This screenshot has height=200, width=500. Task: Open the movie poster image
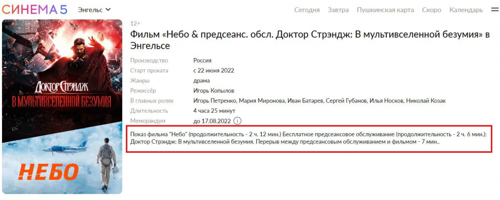[62, 107]
